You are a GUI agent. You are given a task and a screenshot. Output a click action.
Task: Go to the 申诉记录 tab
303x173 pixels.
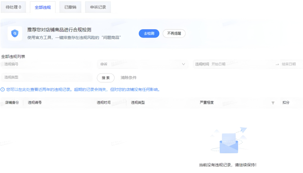98,7
